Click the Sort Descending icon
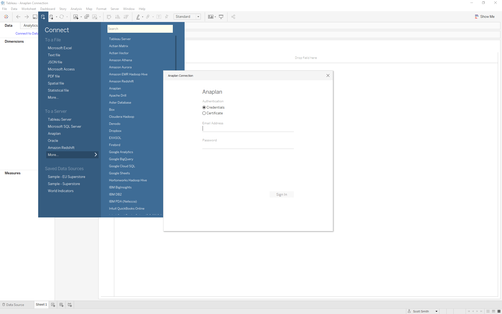Screen dimensions: 502x314 [x=126, y=17]
